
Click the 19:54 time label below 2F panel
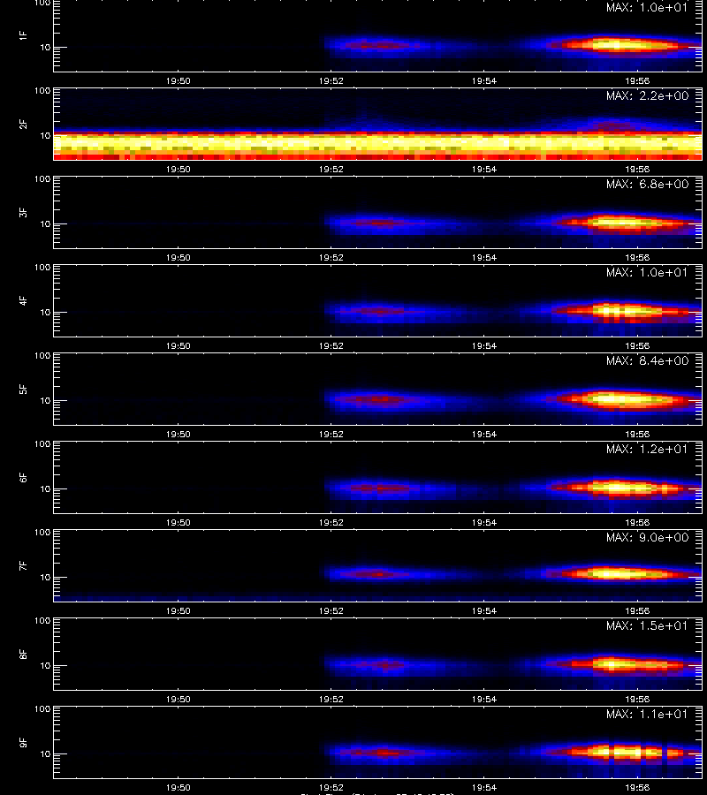[x=484, y=170]
